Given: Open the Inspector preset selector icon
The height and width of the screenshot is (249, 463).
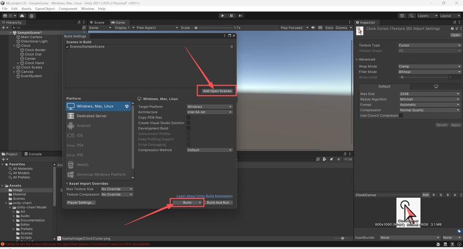Looking at the screenshot, I should [457, 28].
